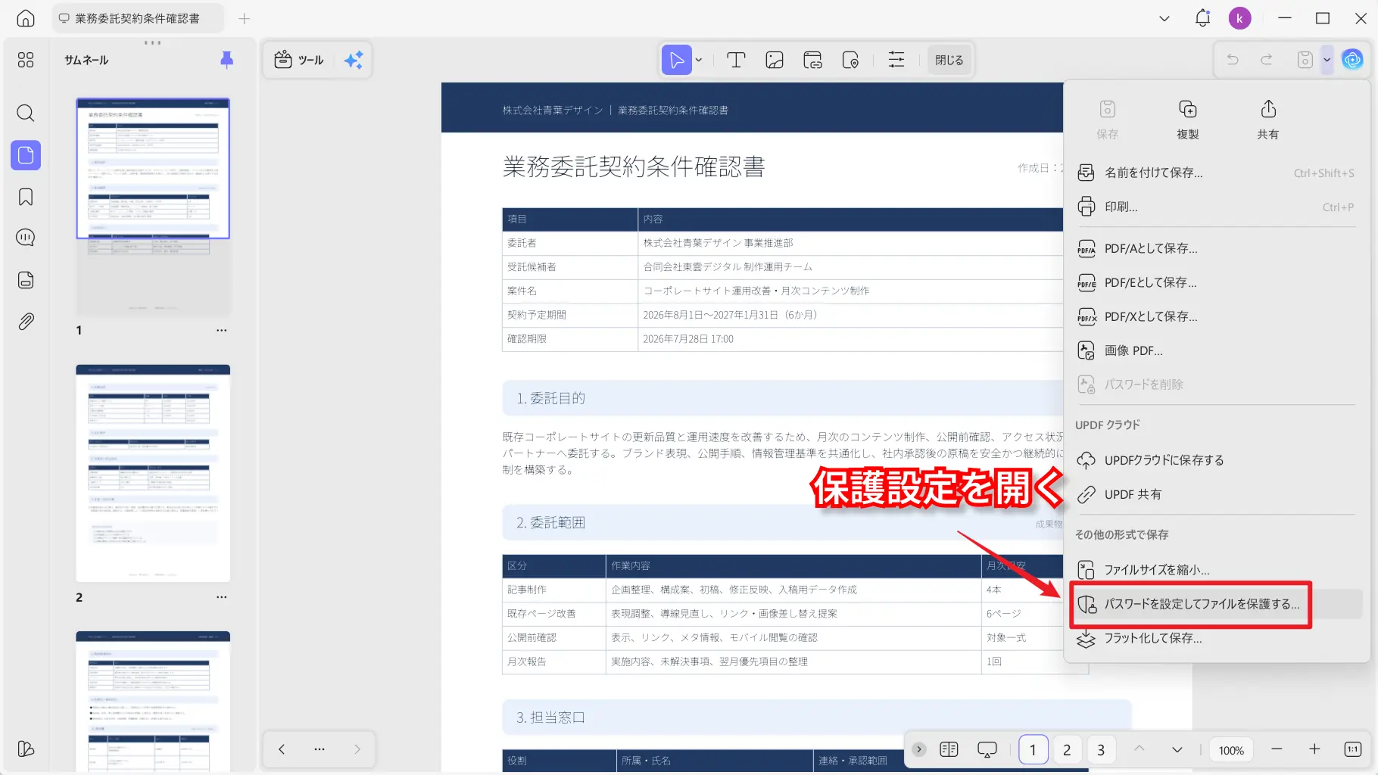Go to previous item with left chevron
Viewport: 1378px width, 775px height.
coord(281,749)
